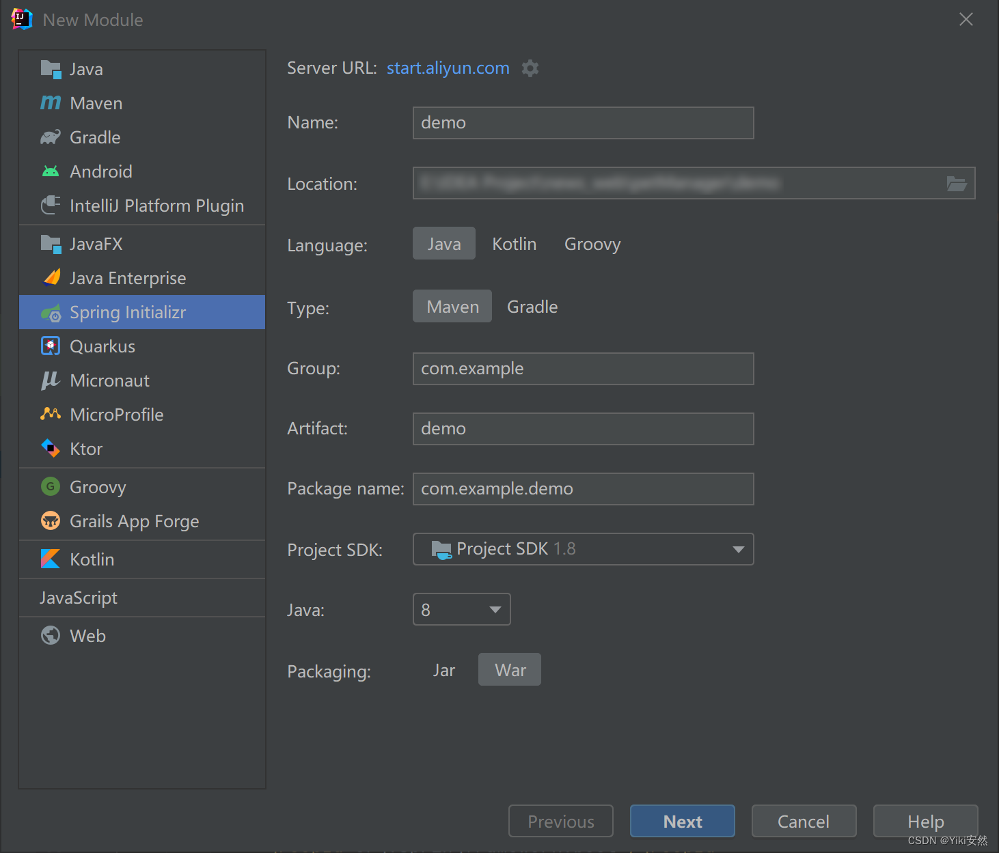
Task: Click the Micronaut mu icon
Action: click(51, 380)
